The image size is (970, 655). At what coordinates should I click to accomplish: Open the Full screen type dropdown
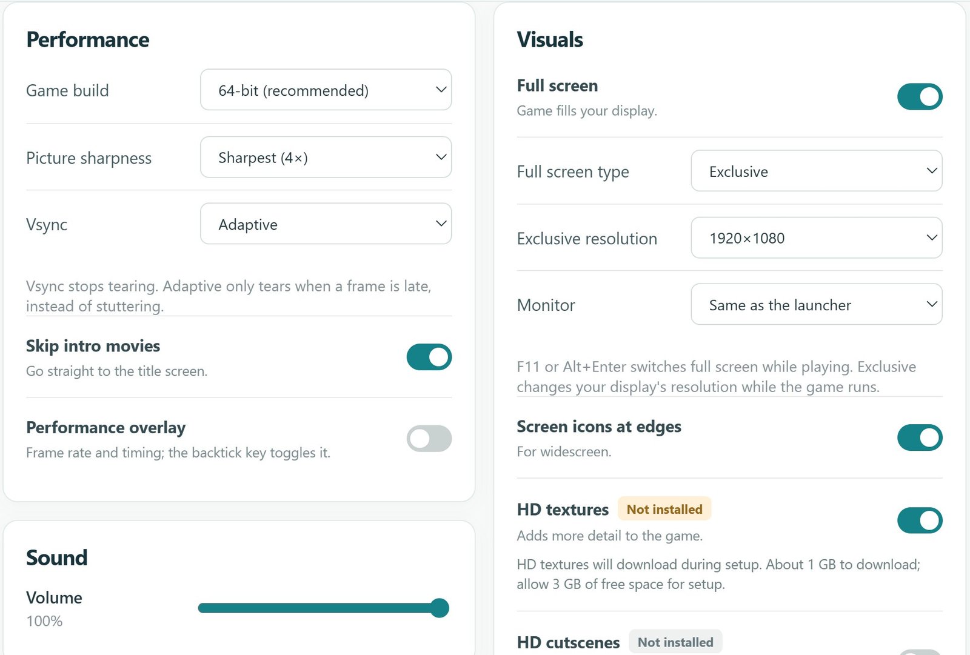pyautogui.click(x=817, y=171)
